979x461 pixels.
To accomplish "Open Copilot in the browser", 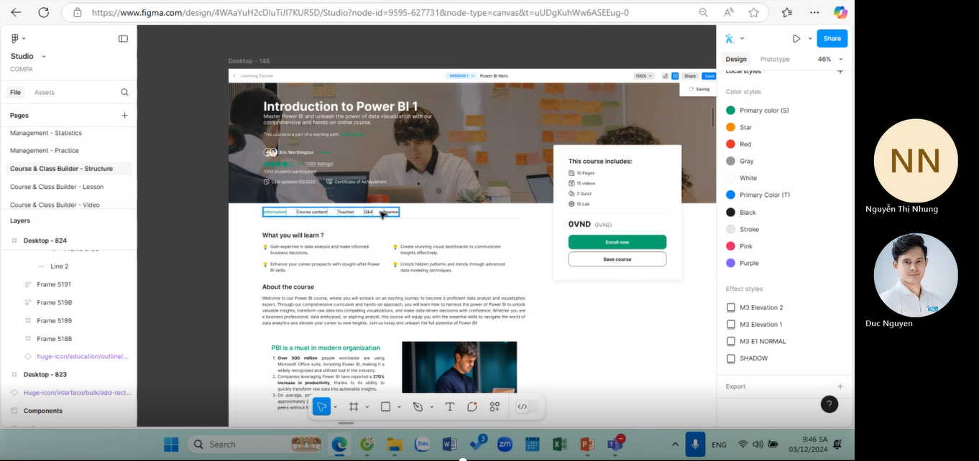I will point(840,12).
